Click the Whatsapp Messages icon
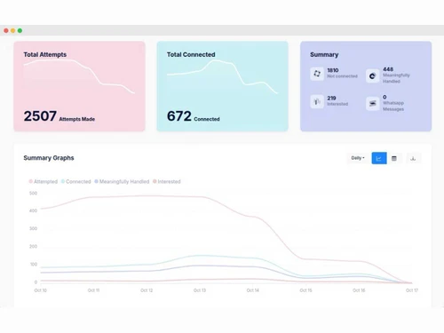 [x=373, y=103]
